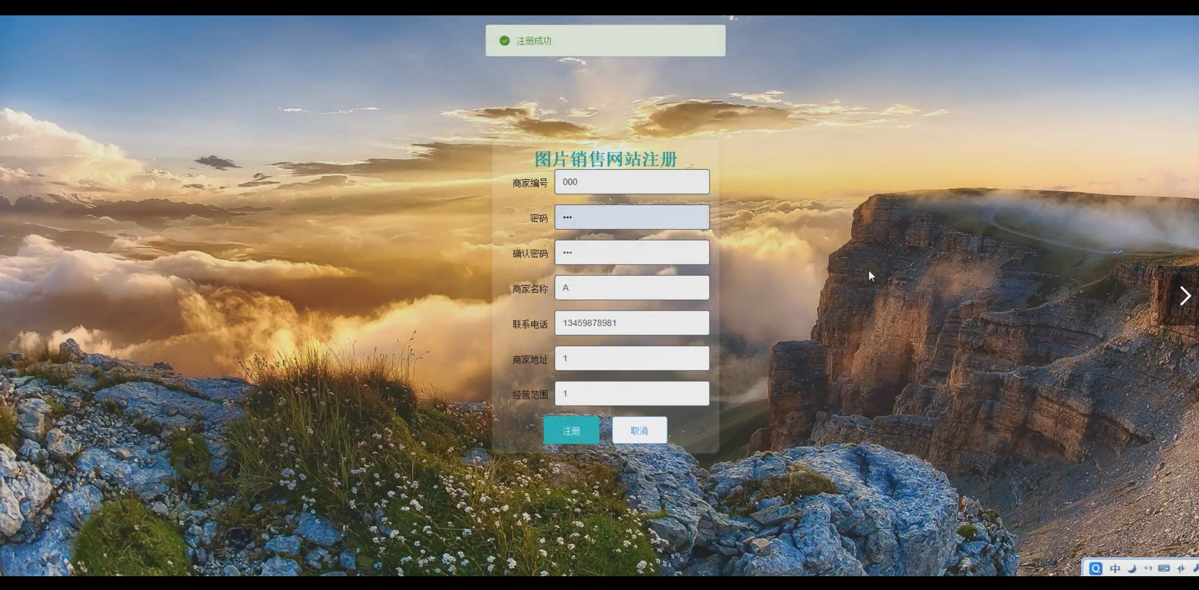
Task: Toggle the 中 Chinese/English input mode
Action: tap(1115, 569)
